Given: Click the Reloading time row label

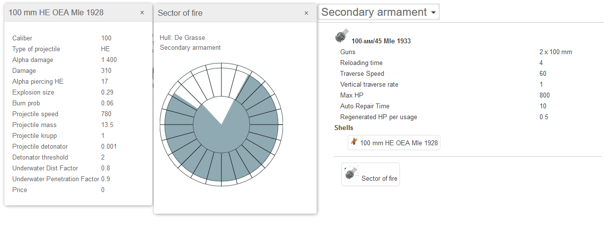Looking at the screenshot, I should [361, 63].
